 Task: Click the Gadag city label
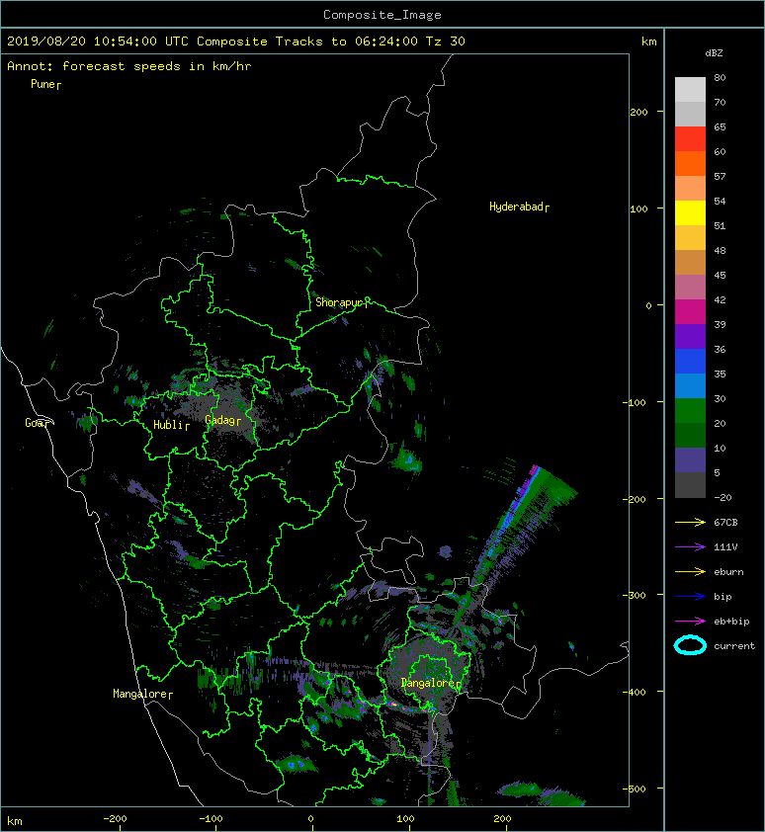222,420
